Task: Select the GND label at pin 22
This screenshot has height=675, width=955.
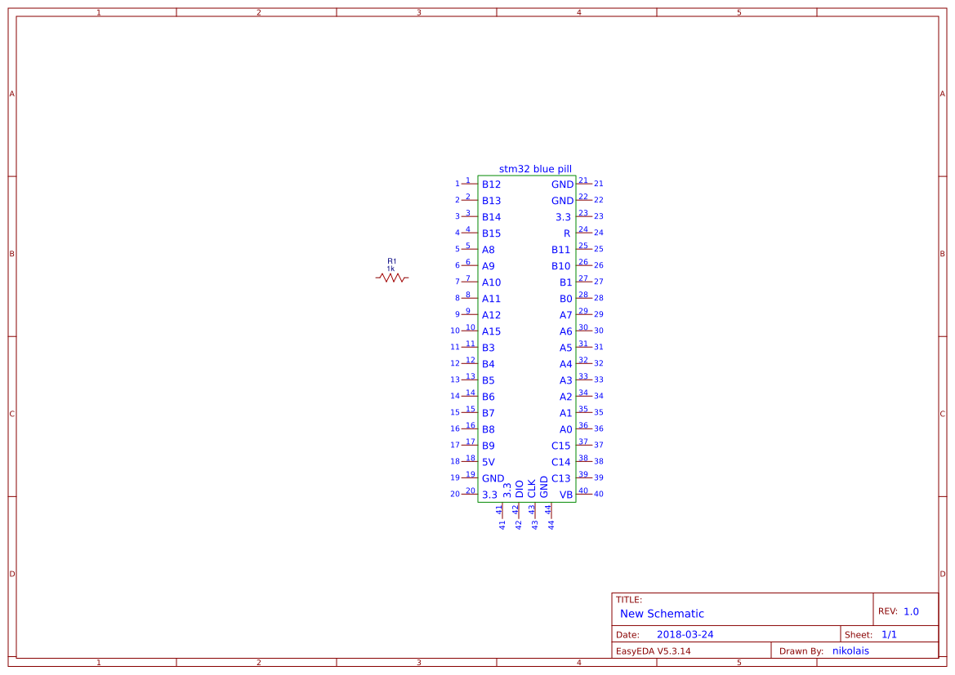Action: click(x=562, y=201)
